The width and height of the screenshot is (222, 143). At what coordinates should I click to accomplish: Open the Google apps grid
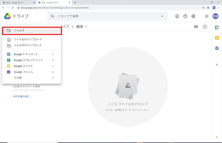[207, 16]
